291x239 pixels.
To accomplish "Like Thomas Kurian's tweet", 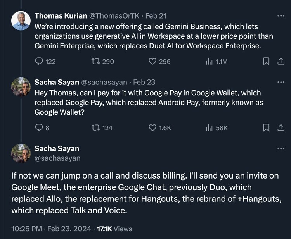I will coord(153,61).
